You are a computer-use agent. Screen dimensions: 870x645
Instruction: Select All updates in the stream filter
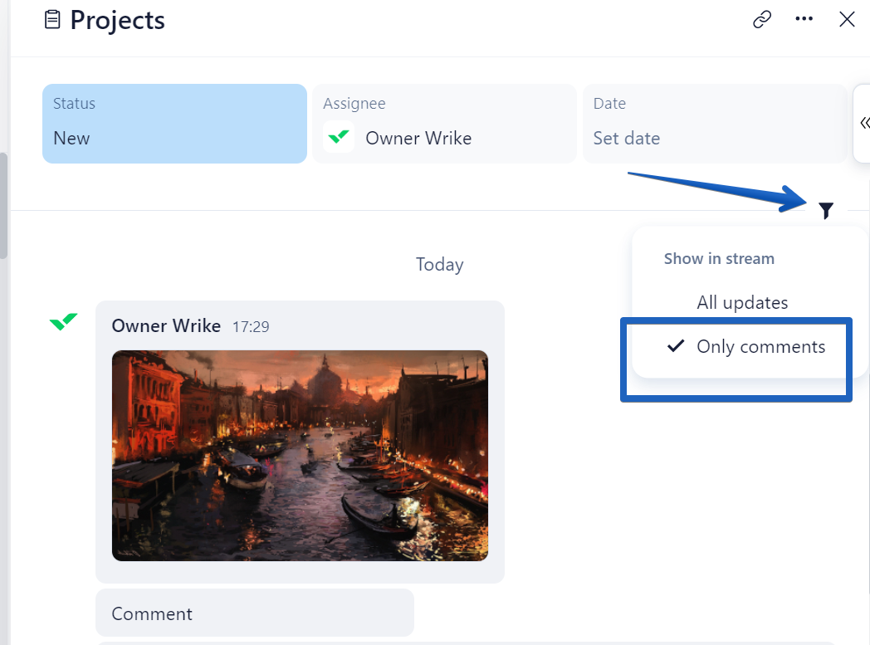(x=742, y=302)
